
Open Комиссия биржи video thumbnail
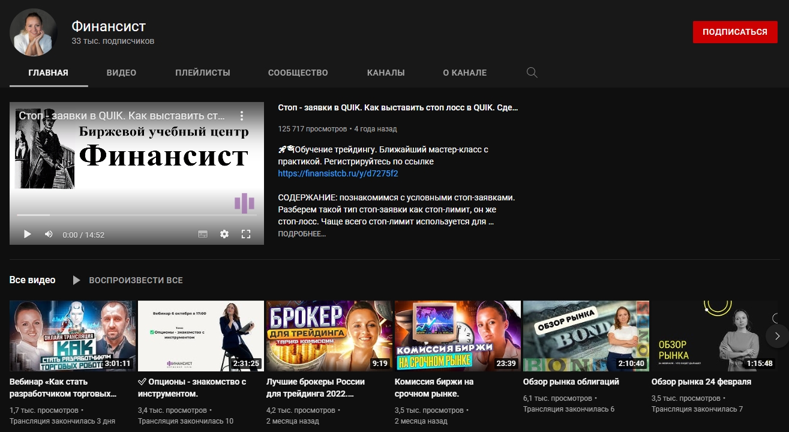pyautogui.click(x=458, y=336)
